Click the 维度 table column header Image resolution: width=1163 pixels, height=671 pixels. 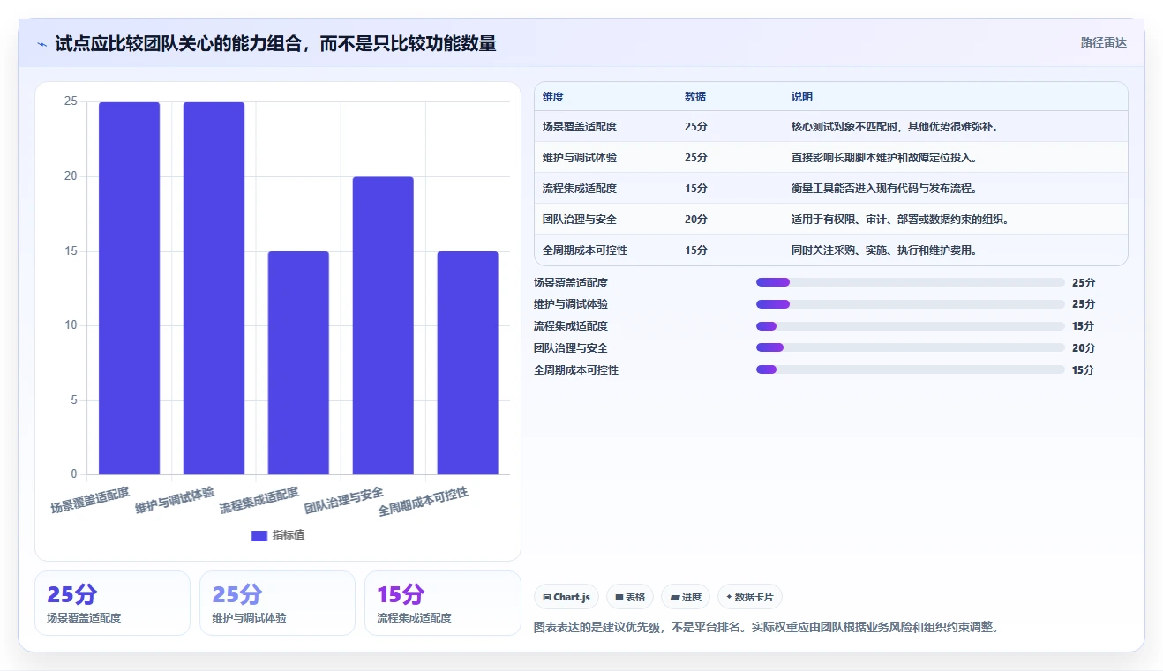(553, 97)
